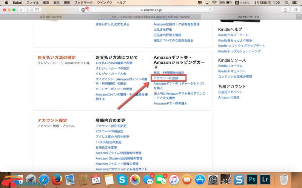Viewport: 302px width, 188px height.
Task: Switch to the Diễn Đàn iSemPai tab
Action: click(51, 17)
